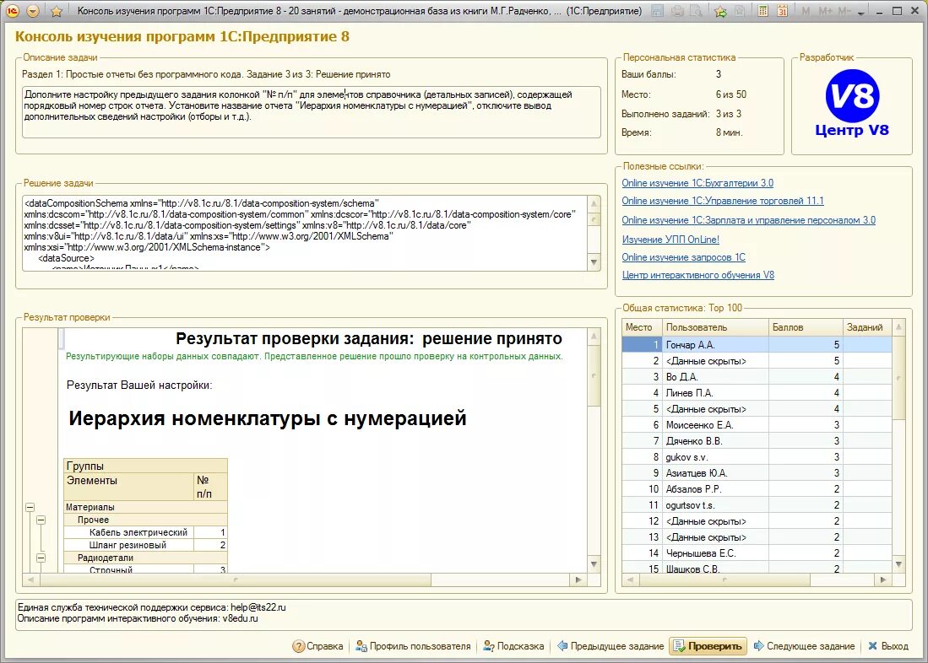Open link 1С:Зарплата и управление персоналом 3.0
The width and height of the screenshot is (928, 663).
[x=749, y=220]
